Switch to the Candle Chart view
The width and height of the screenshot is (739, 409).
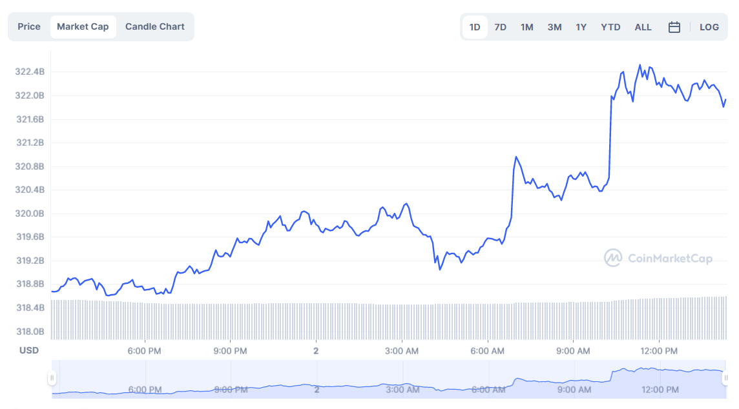pyautogui.click(x=154, y=26)
